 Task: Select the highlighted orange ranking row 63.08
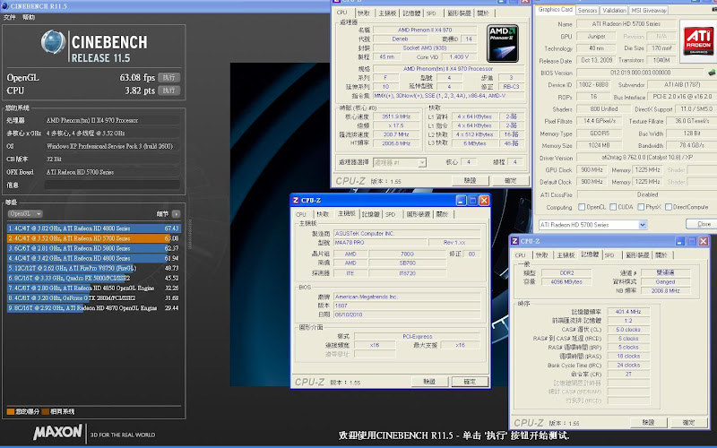coord(94,238)
